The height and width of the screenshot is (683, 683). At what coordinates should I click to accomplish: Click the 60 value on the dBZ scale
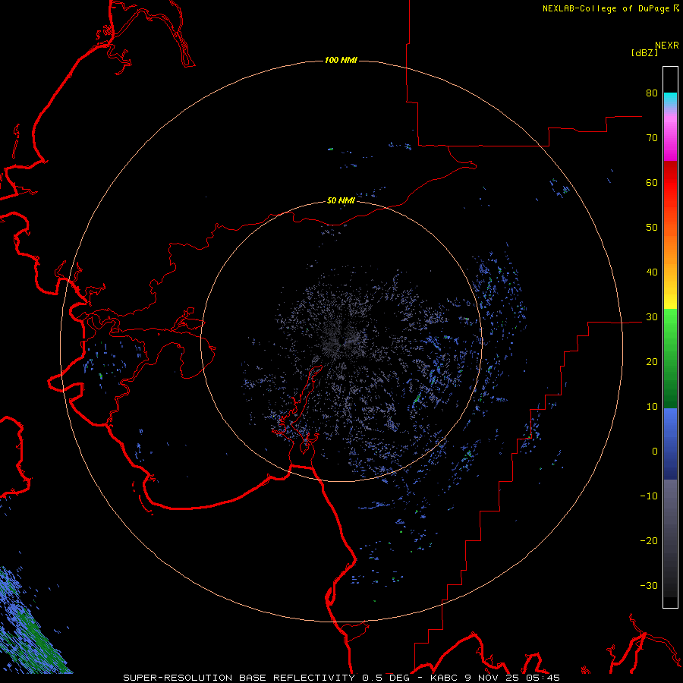(652, 182)
